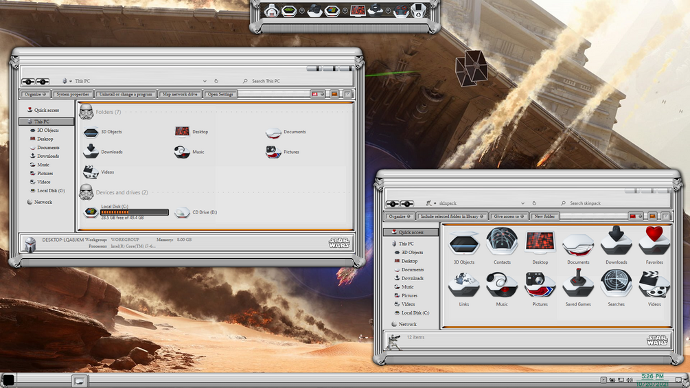Open the Searches radar folder icon

[616, 288]
